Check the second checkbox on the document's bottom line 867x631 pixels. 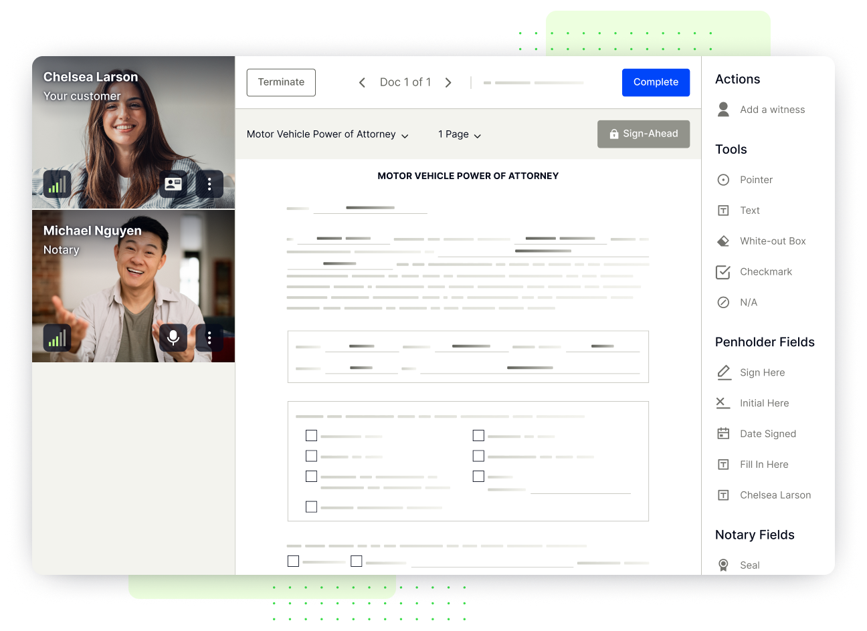(357, 561)
